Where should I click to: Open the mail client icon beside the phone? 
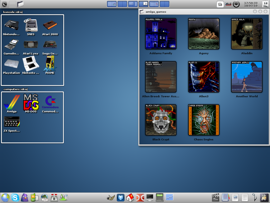coord(44,197)
